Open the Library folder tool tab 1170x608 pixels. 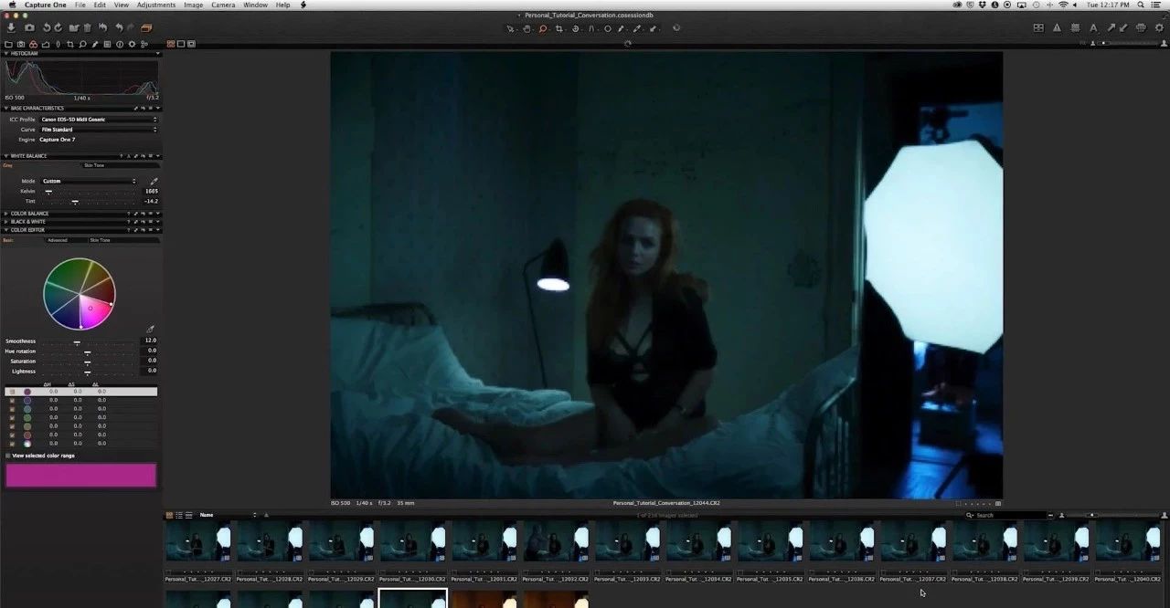[9, 44]
